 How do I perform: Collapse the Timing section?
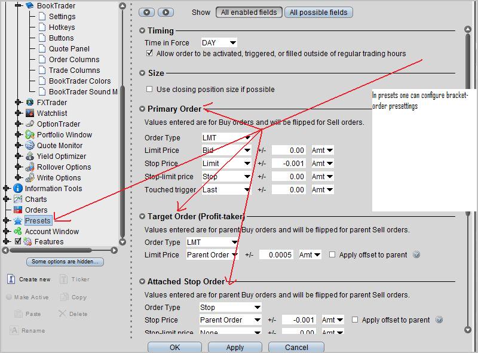142,30
